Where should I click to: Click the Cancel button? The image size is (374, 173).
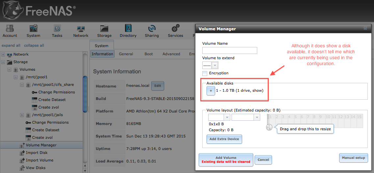pos(263,160)
